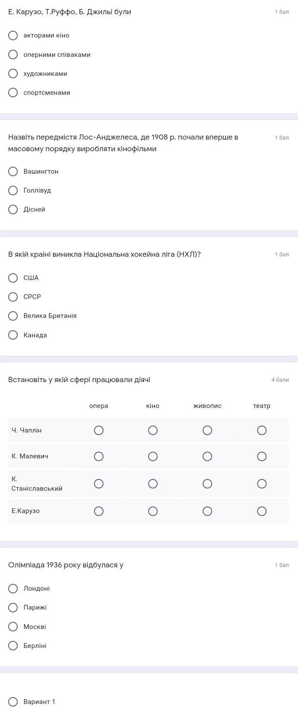Mark 'театр' for К. Станіславський row
This screenshot has height=716, width=298.
tap(262, 484)
